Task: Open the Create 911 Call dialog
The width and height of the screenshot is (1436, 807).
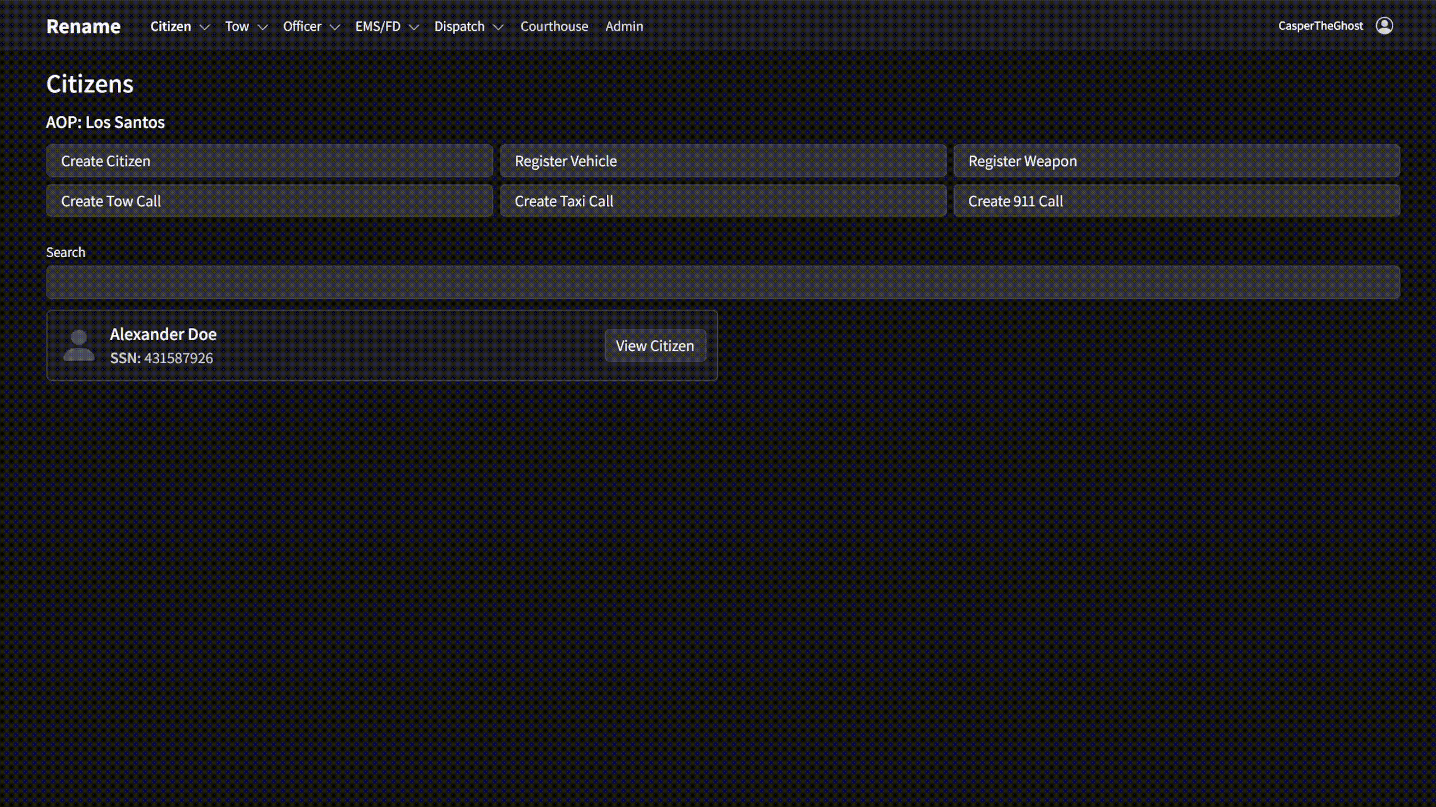Action: coord(1176,201)
